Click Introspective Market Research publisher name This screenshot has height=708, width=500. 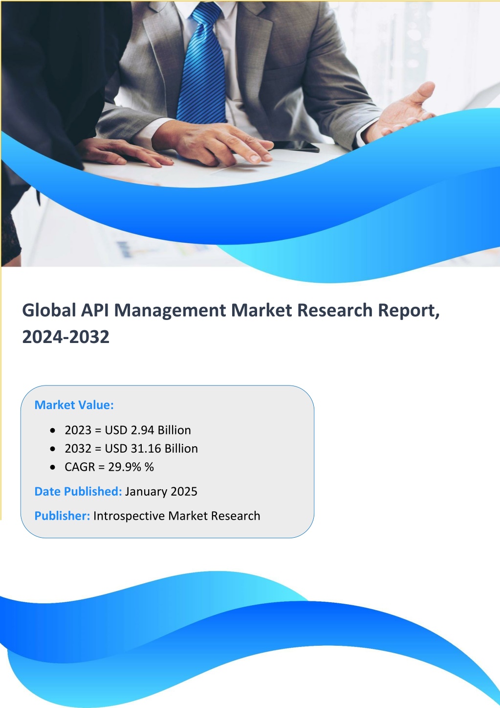point(176,516)
